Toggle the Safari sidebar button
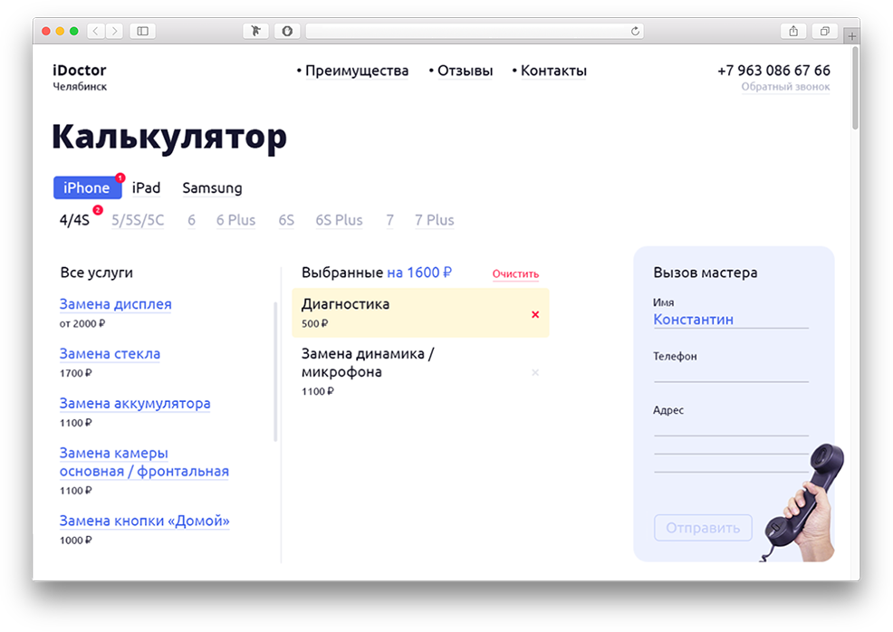Image resolution: width=893 pixels, height=632 pixels. (143, 31)
